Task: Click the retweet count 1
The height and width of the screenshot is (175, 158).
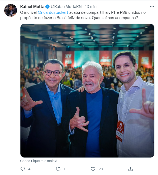Action: coord(65,169)
